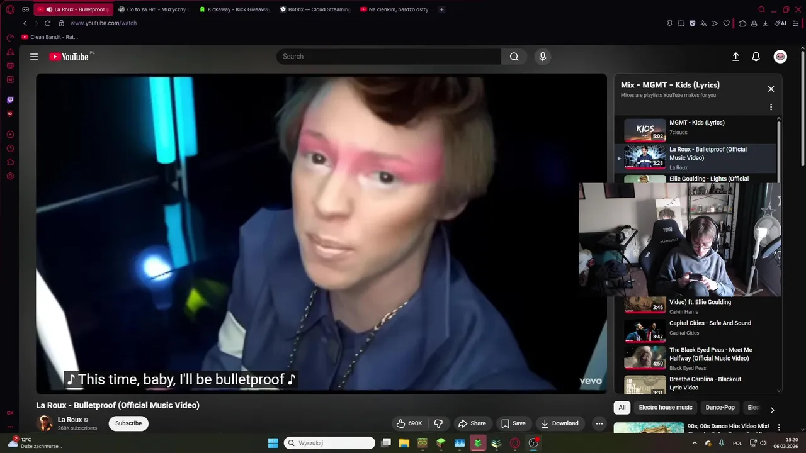806x453 pixels.
Task: Select La Roux - Bulletproof playlist entry
Action: click(x=696, y=158)
